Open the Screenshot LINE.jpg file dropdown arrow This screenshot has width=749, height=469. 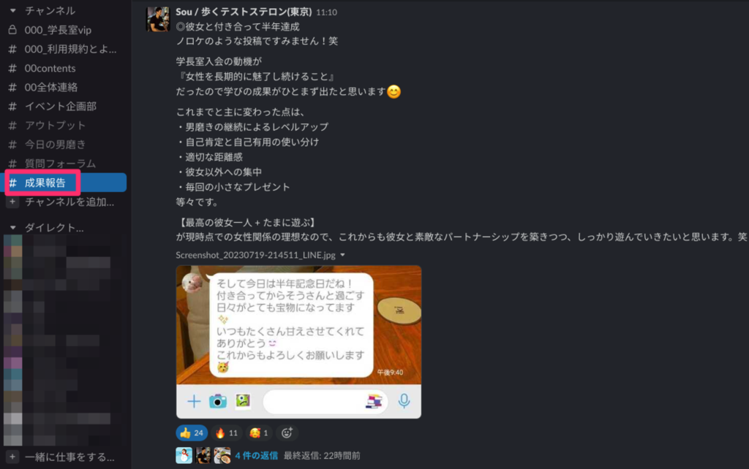tap(342, 255)
